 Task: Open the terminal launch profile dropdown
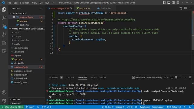click(168, 78)
